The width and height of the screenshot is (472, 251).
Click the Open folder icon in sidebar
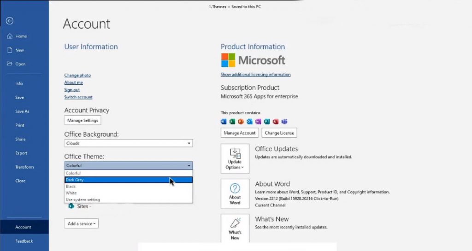pyautogui.click(x=10, y=64)
